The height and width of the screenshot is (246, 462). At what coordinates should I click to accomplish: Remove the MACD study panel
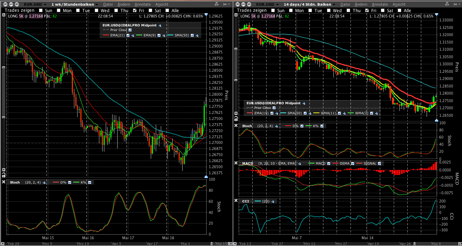point(236,163)
